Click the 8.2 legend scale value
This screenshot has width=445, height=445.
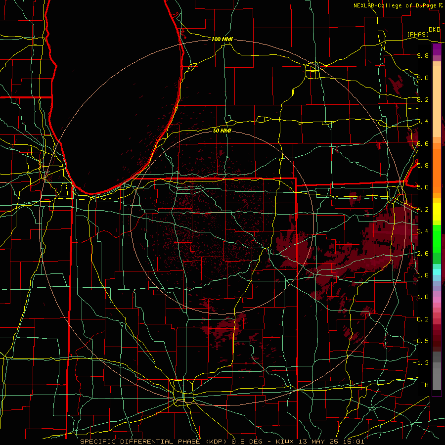click(x=423, y=100)
